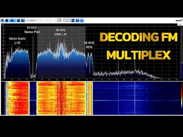
Task: Click the 38.000 frequency readout digits
Action: [64, 20]
